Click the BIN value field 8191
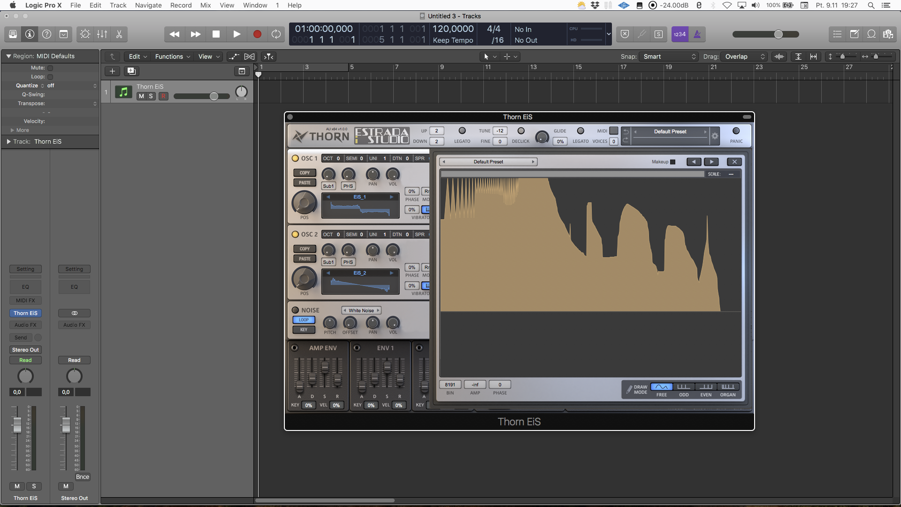The image size is (901, 507). 450,385
